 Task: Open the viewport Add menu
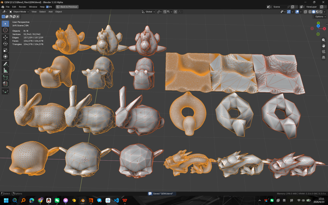pos(50,12)
